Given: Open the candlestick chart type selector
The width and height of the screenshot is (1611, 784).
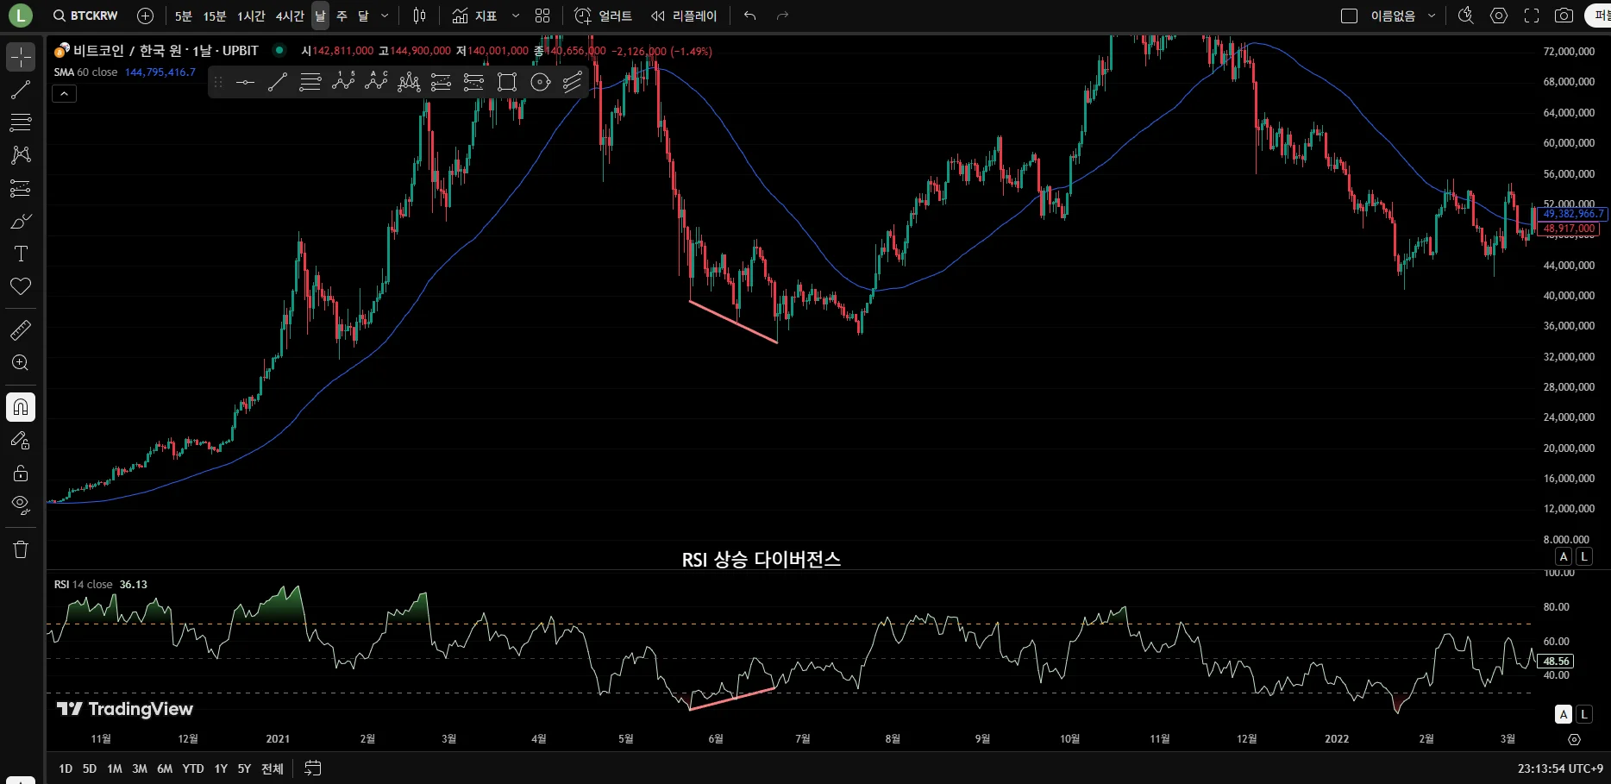Looking at the screenshot, I should [419, 16].
